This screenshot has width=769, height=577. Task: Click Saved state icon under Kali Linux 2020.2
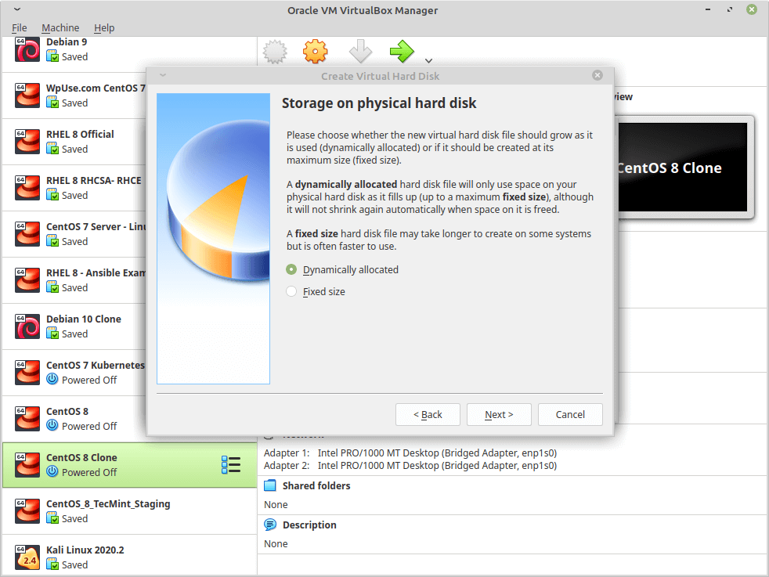[x=52, y=564]
